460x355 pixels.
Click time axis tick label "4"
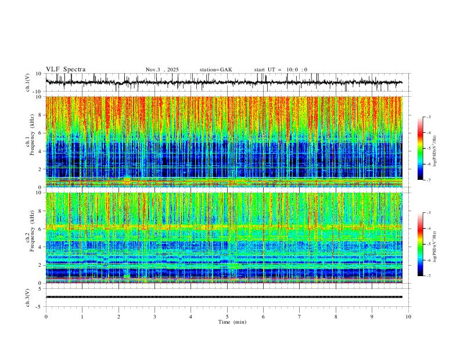[x=191, y=317]
